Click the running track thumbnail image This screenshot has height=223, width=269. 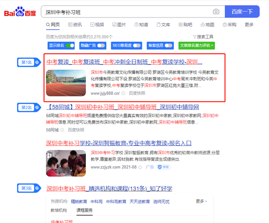pyautogui.click(x=66, y=83)
